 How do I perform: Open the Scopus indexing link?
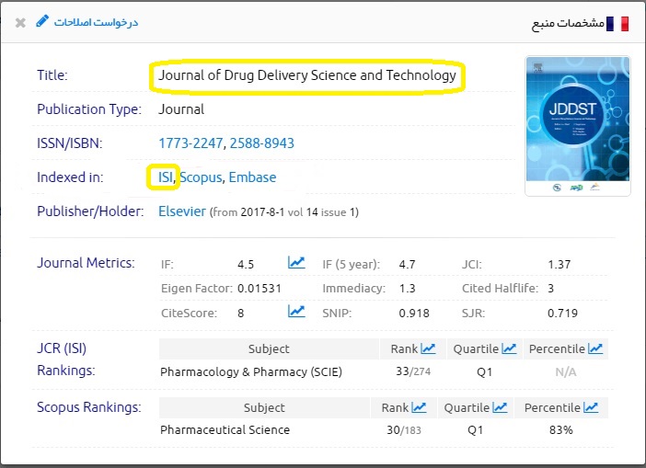(201, 177)
